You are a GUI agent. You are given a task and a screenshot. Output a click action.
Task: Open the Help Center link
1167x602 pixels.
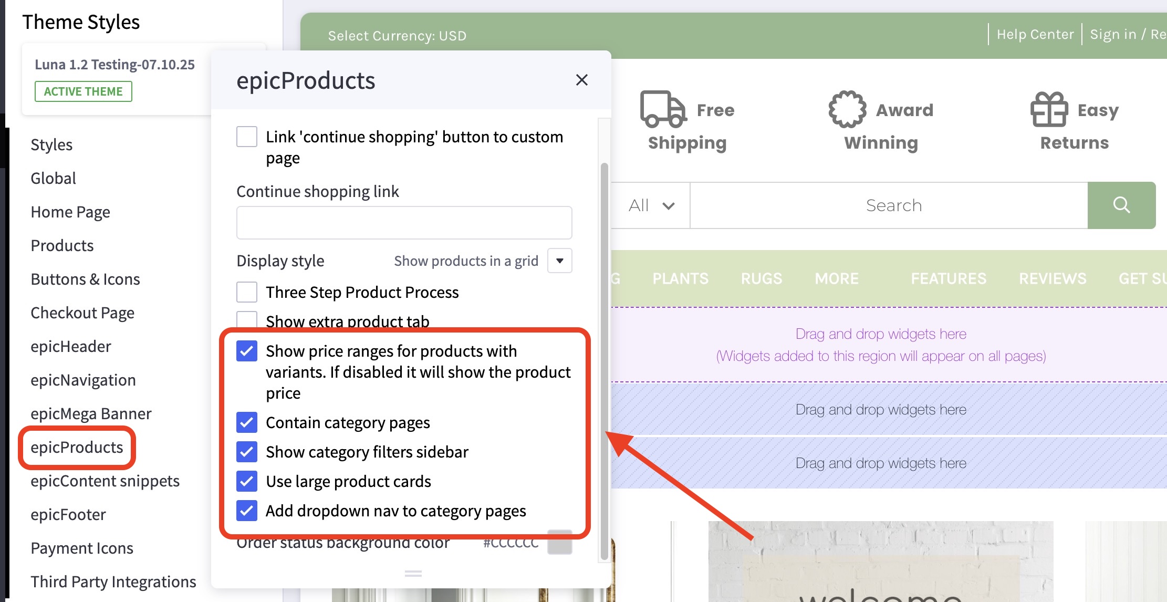1035,34
